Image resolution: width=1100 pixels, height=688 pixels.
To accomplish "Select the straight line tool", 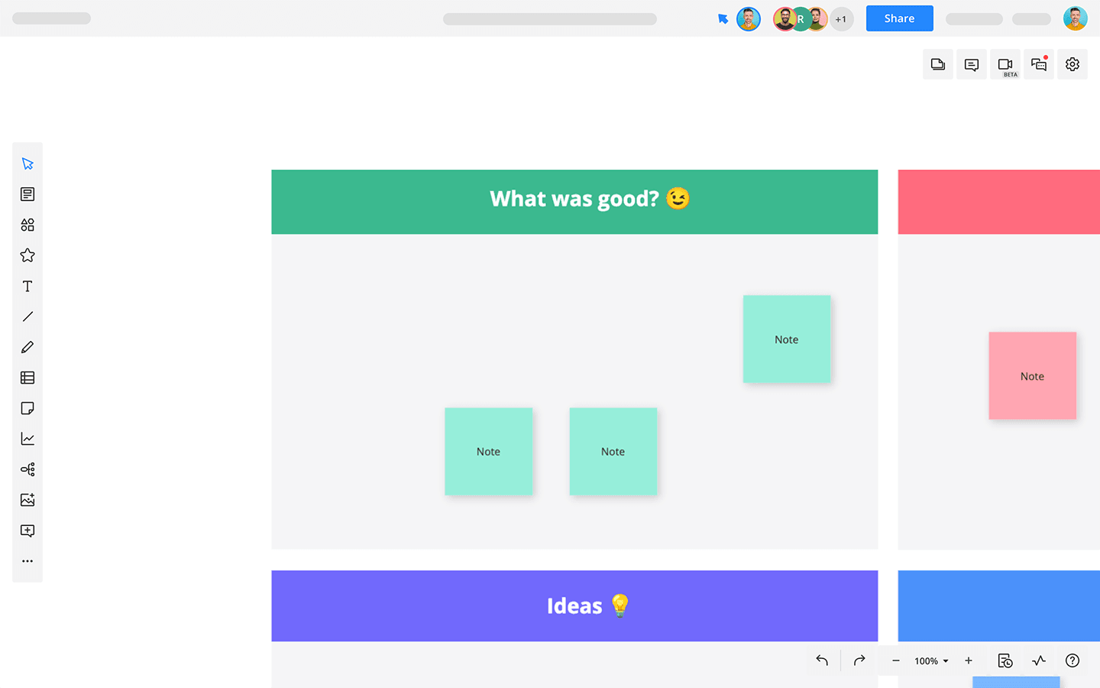I will (27, 316).
